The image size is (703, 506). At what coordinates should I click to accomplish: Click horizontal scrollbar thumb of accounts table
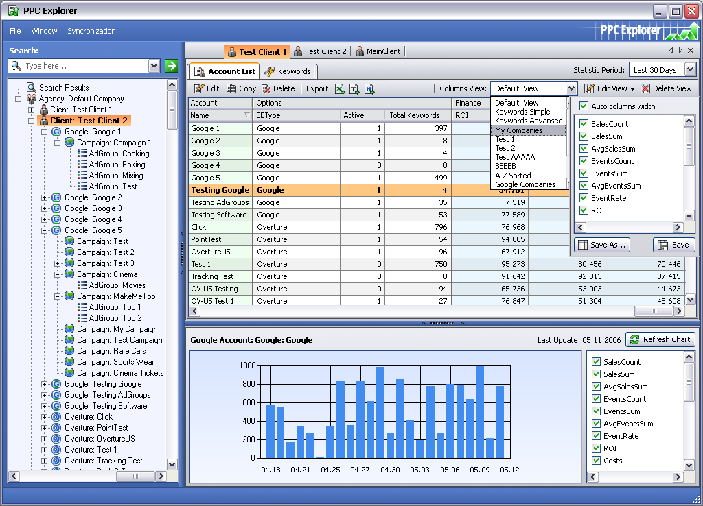click(x=654, y=311)
